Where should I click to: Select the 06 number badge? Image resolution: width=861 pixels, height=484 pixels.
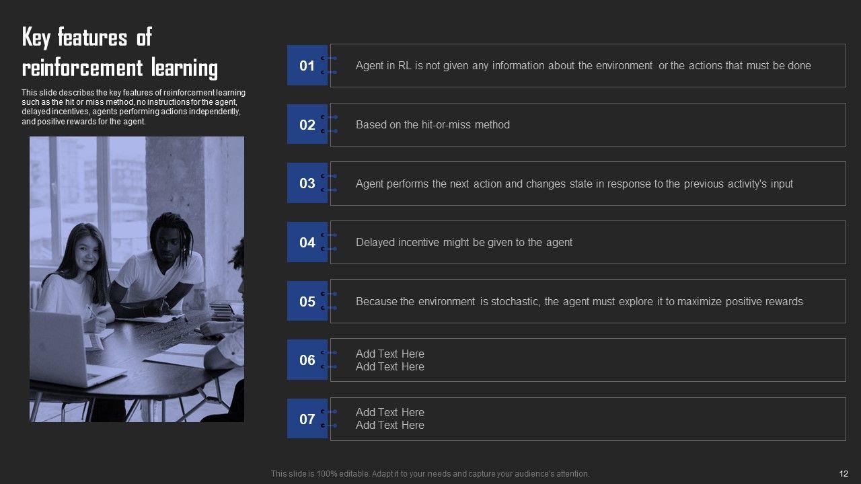(307, 360)
